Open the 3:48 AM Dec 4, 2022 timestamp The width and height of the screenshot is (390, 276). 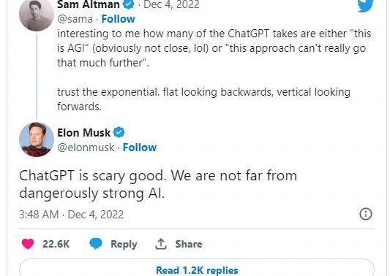72,215
